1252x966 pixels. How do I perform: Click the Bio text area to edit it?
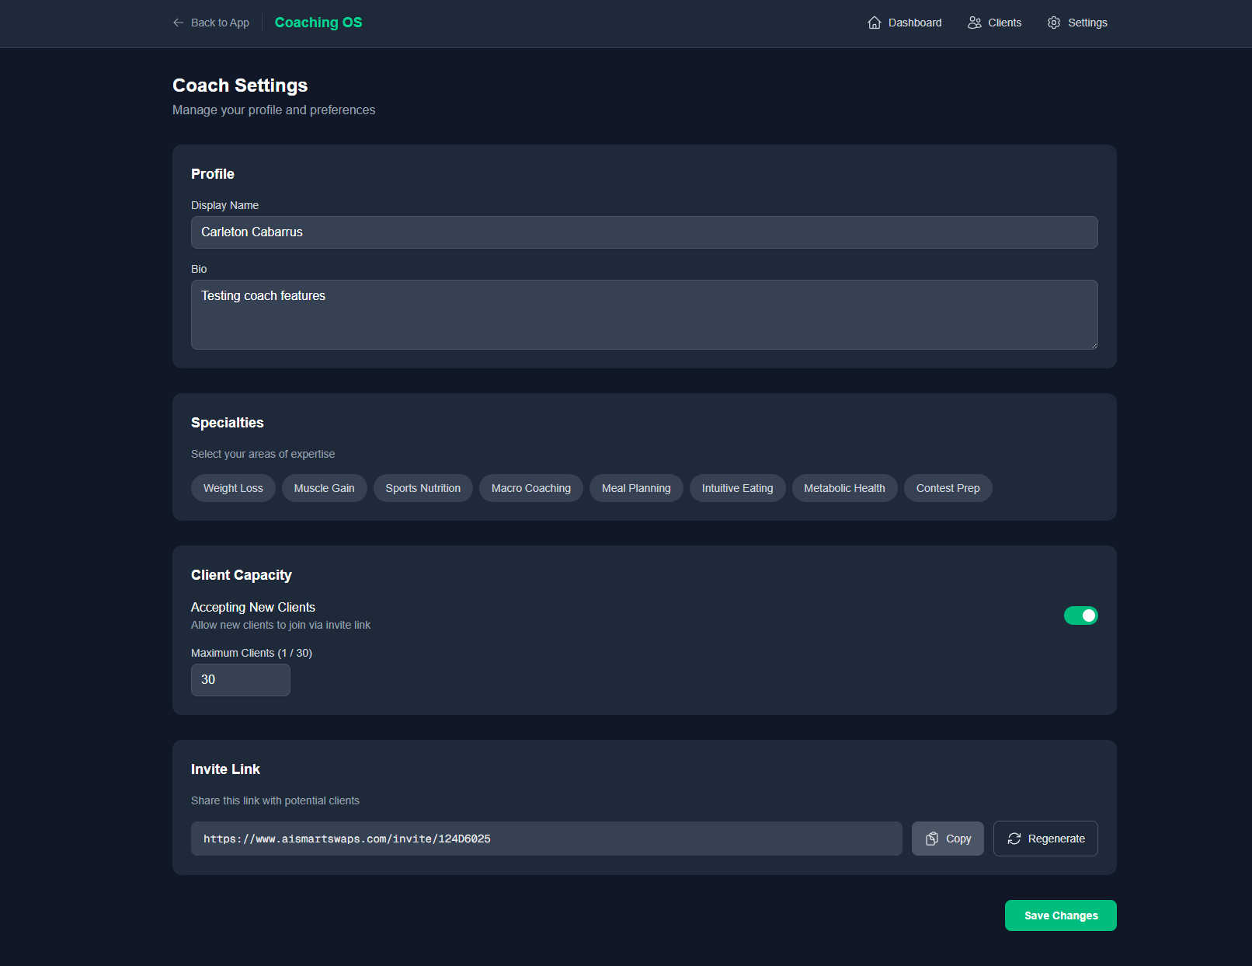point(643,315)
